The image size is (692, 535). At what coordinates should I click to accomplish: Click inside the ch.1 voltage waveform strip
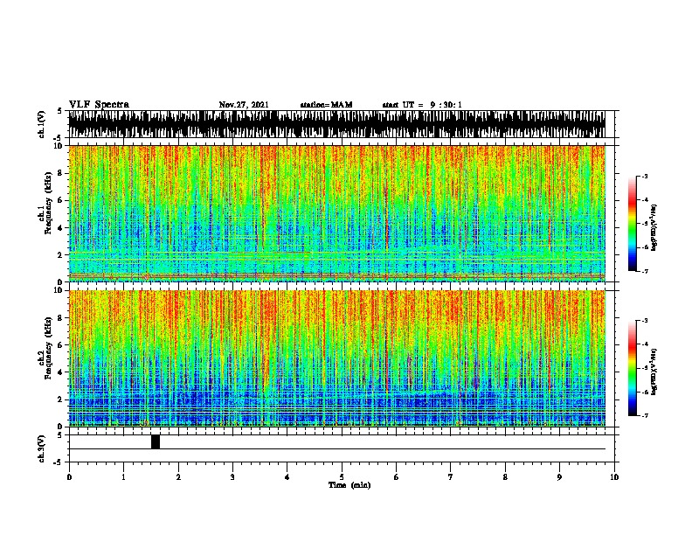(x=336, y=124)
